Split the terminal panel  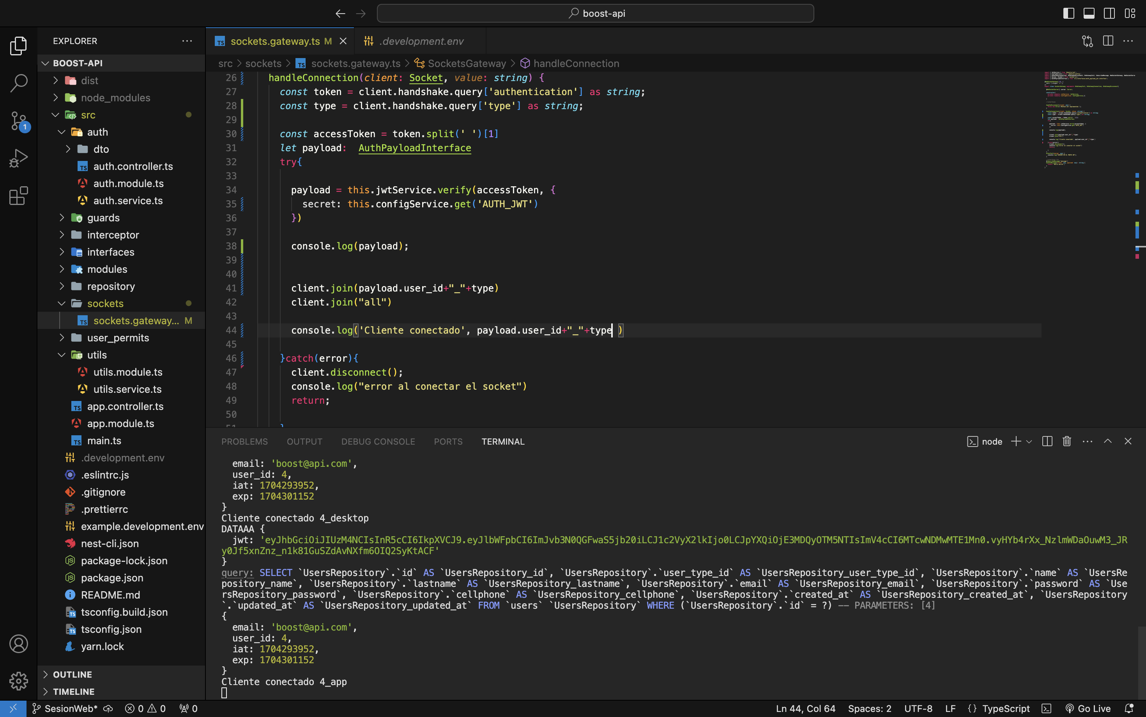1047,442
